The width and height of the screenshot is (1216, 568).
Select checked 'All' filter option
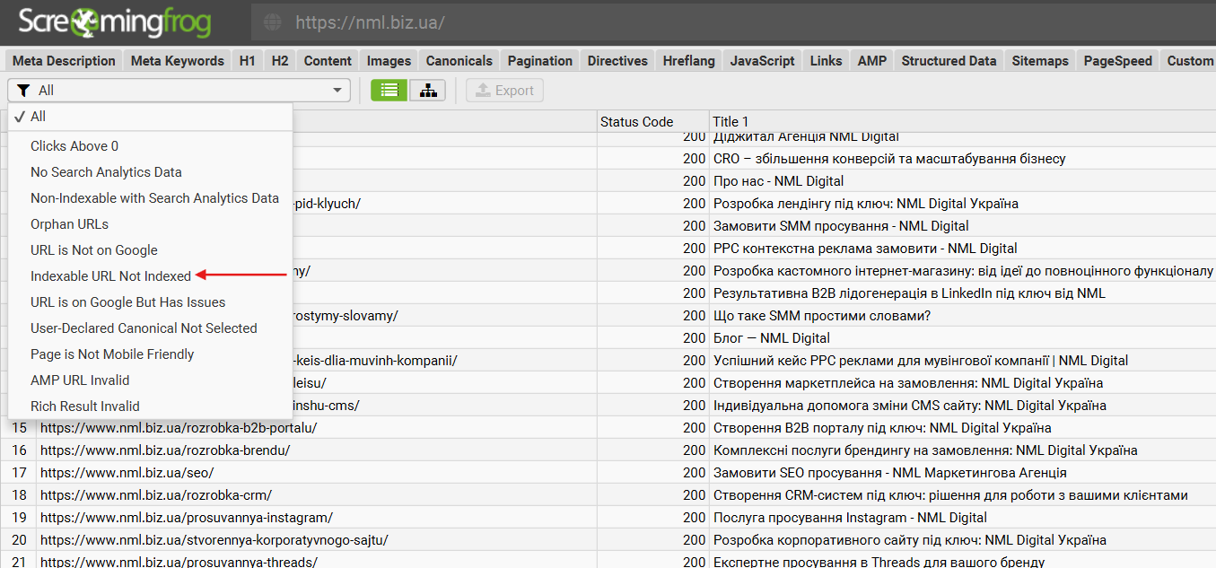[x=38, y=117]
